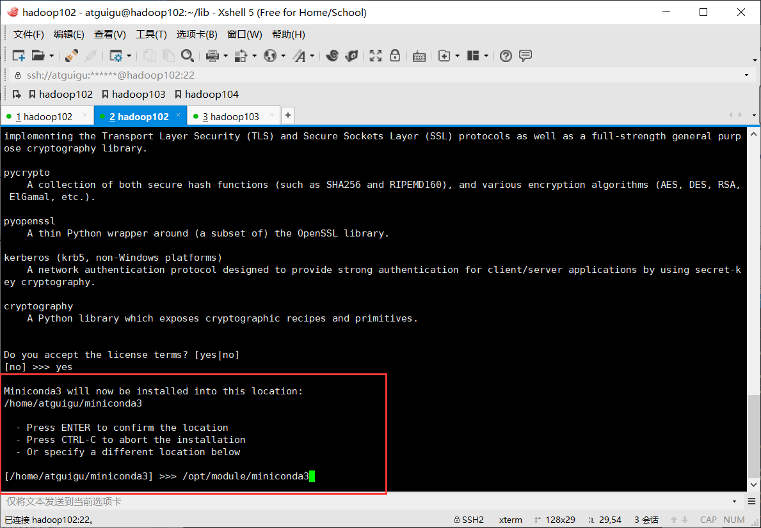Expand the new tab group dropdown arrow
The image size is (761, 528).
[457, 56]
